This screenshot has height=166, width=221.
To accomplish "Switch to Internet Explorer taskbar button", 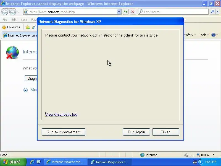I will 65,162.
